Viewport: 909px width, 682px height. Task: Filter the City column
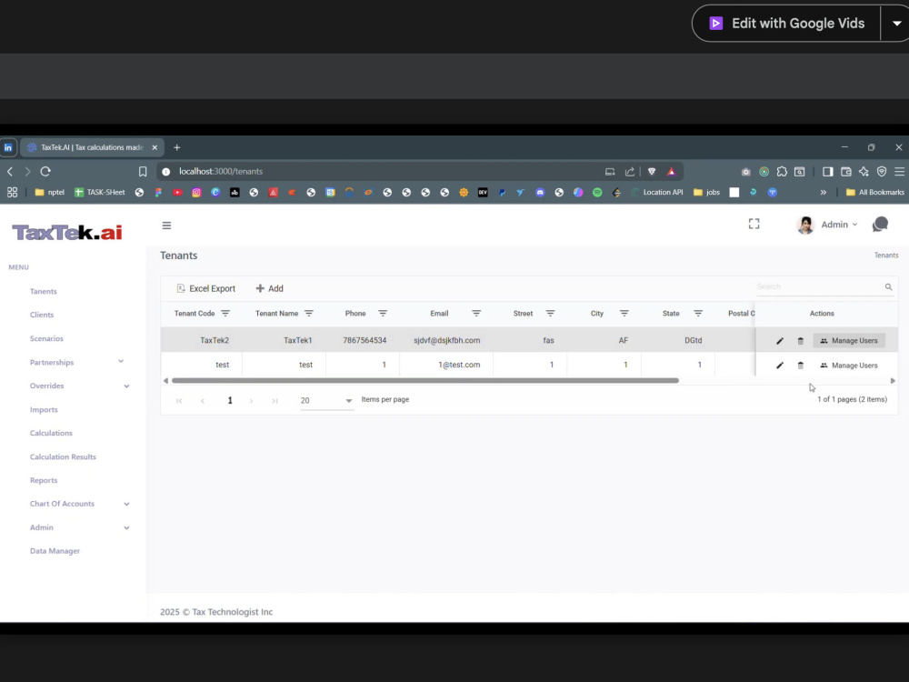(624, 313)
